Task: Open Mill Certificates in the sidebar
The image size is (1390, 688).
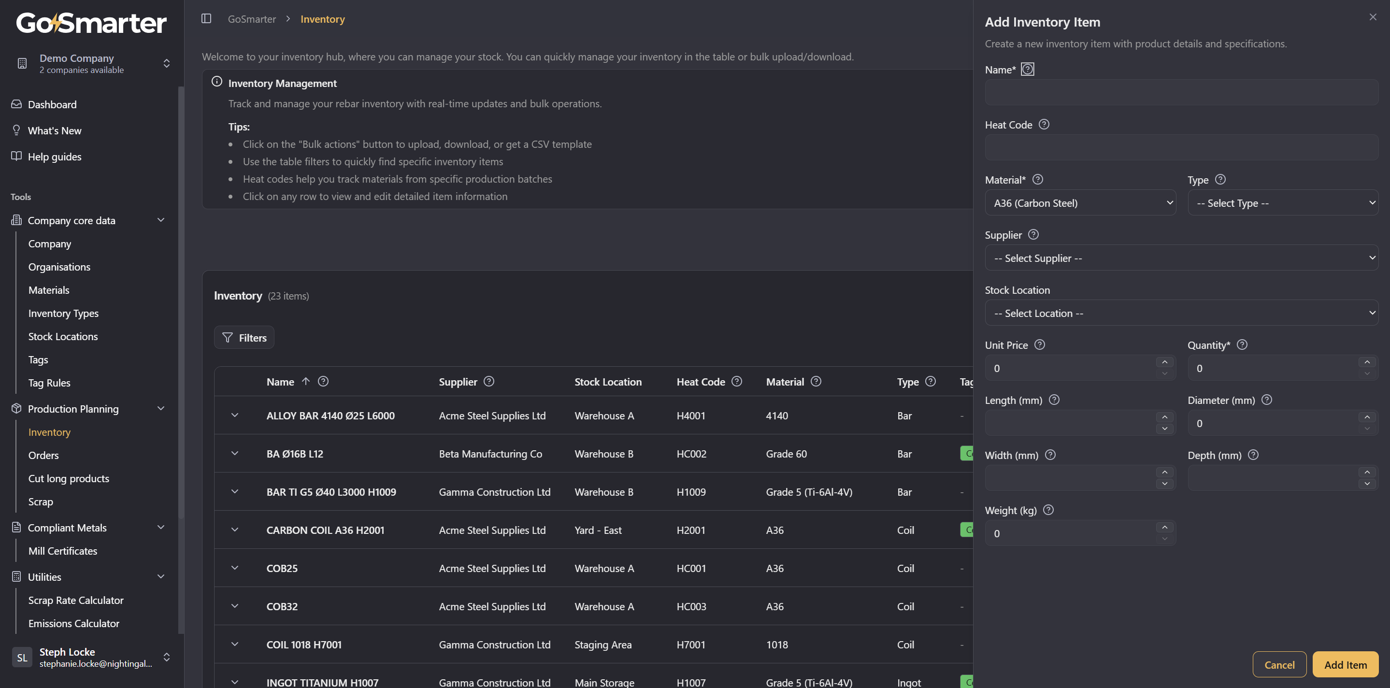Action: coord(63,551)
